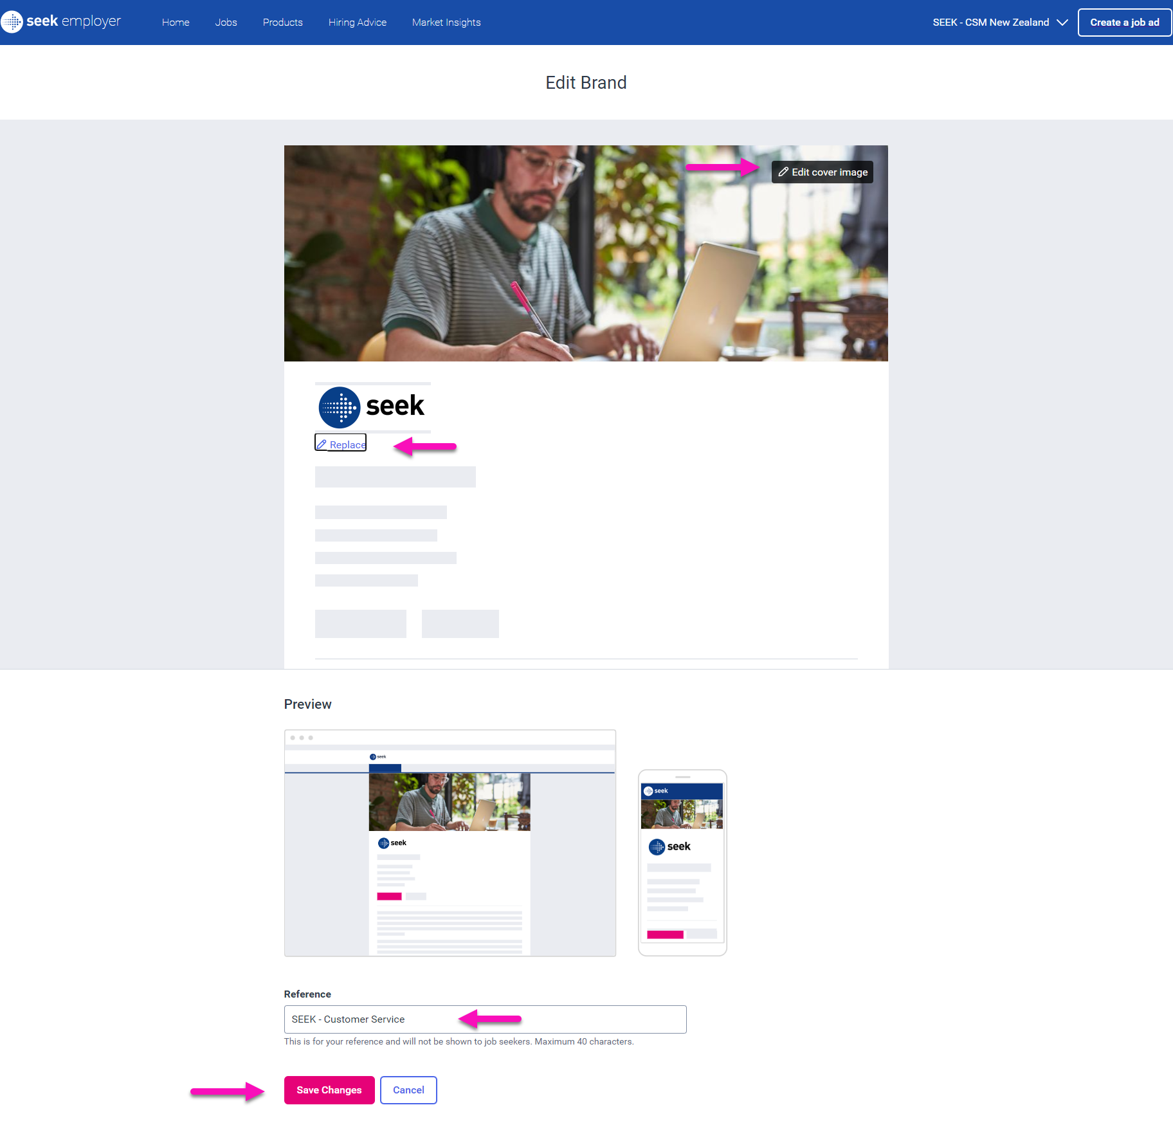Open the SEEK - CSM New Zealand account dropdown

991,22
